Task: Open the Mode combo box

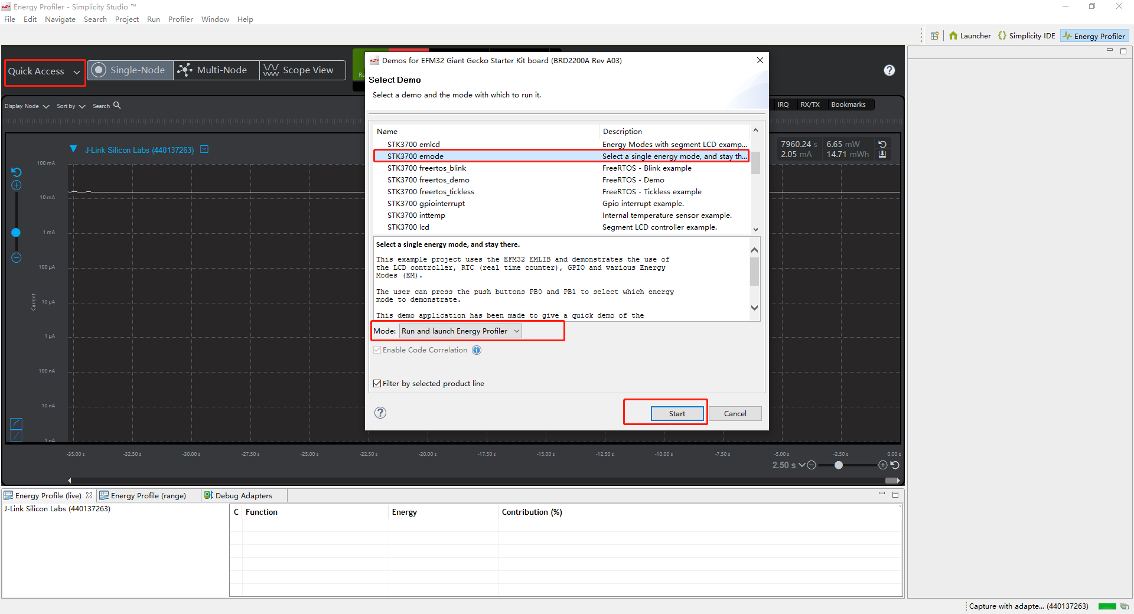Action: click(460, 331)
